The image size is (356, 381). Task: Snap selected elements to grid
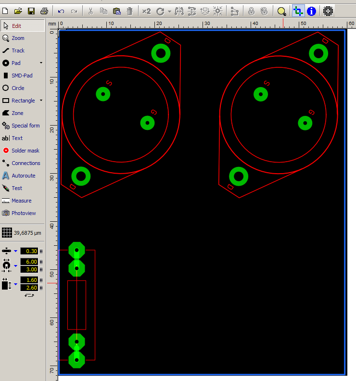[218, 11]
